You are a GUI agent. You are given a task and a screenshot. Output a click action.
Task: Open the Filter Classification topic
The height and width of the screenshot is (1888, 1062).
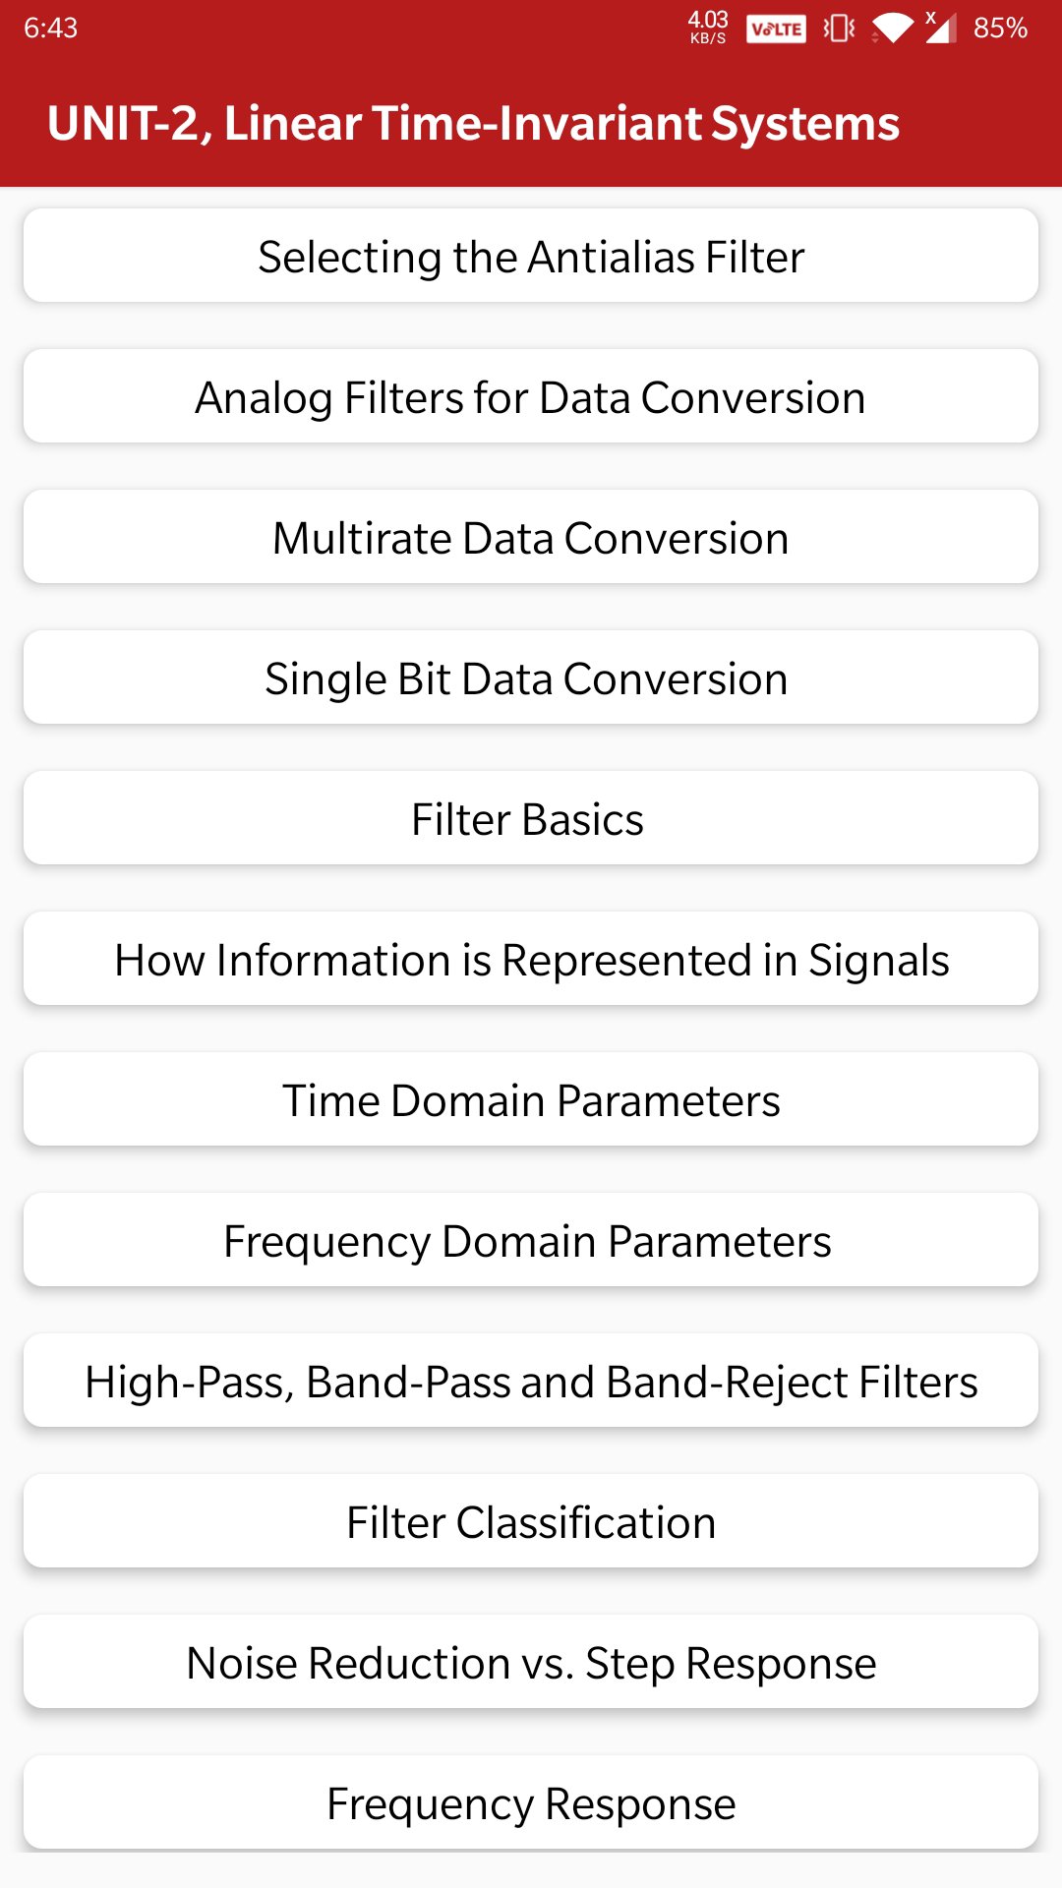(531, 1522)
